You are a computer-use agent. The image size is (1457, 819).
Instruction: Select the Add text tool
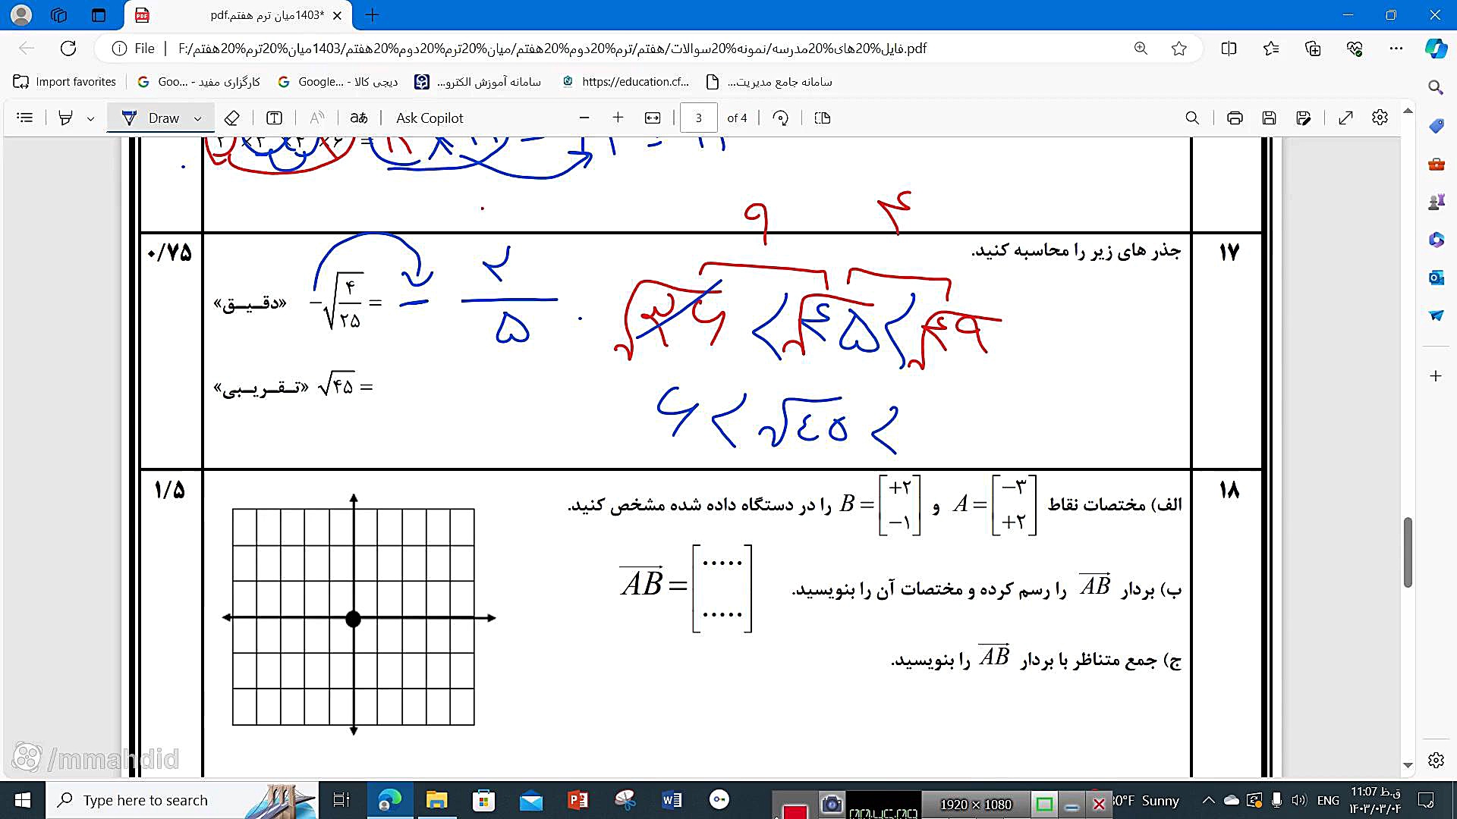[x=275, y=118]
